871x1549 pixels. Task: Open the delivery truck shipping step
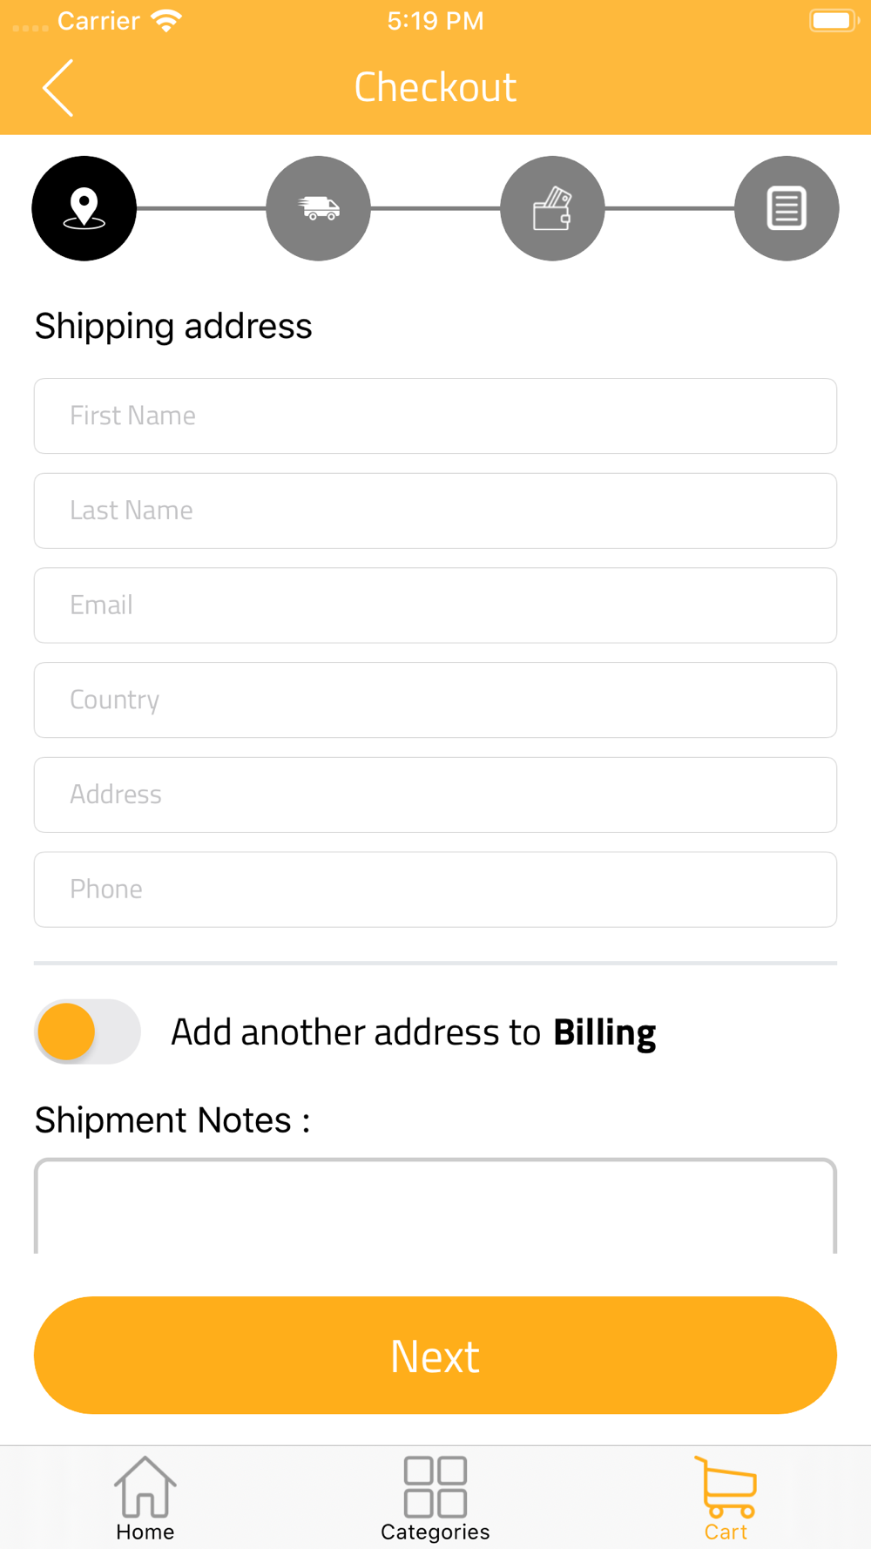(x=318, y=208)
